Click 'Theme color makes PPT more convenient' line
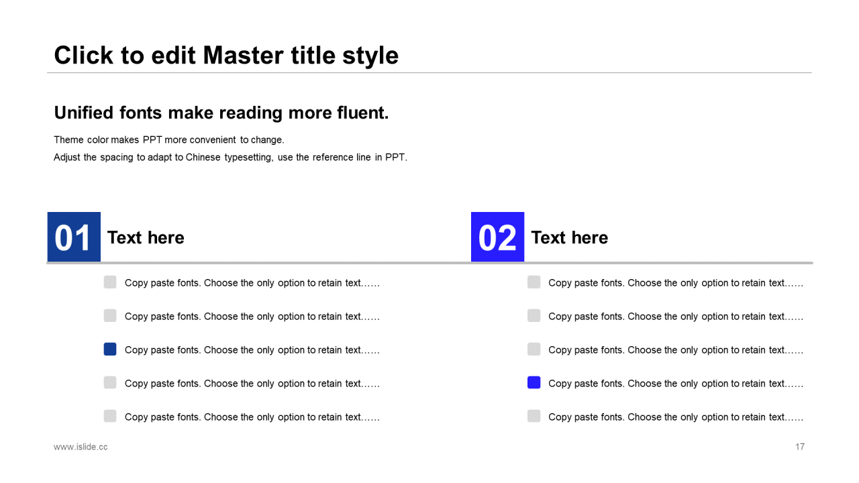 pyautogui.click(x=169, y=140)
